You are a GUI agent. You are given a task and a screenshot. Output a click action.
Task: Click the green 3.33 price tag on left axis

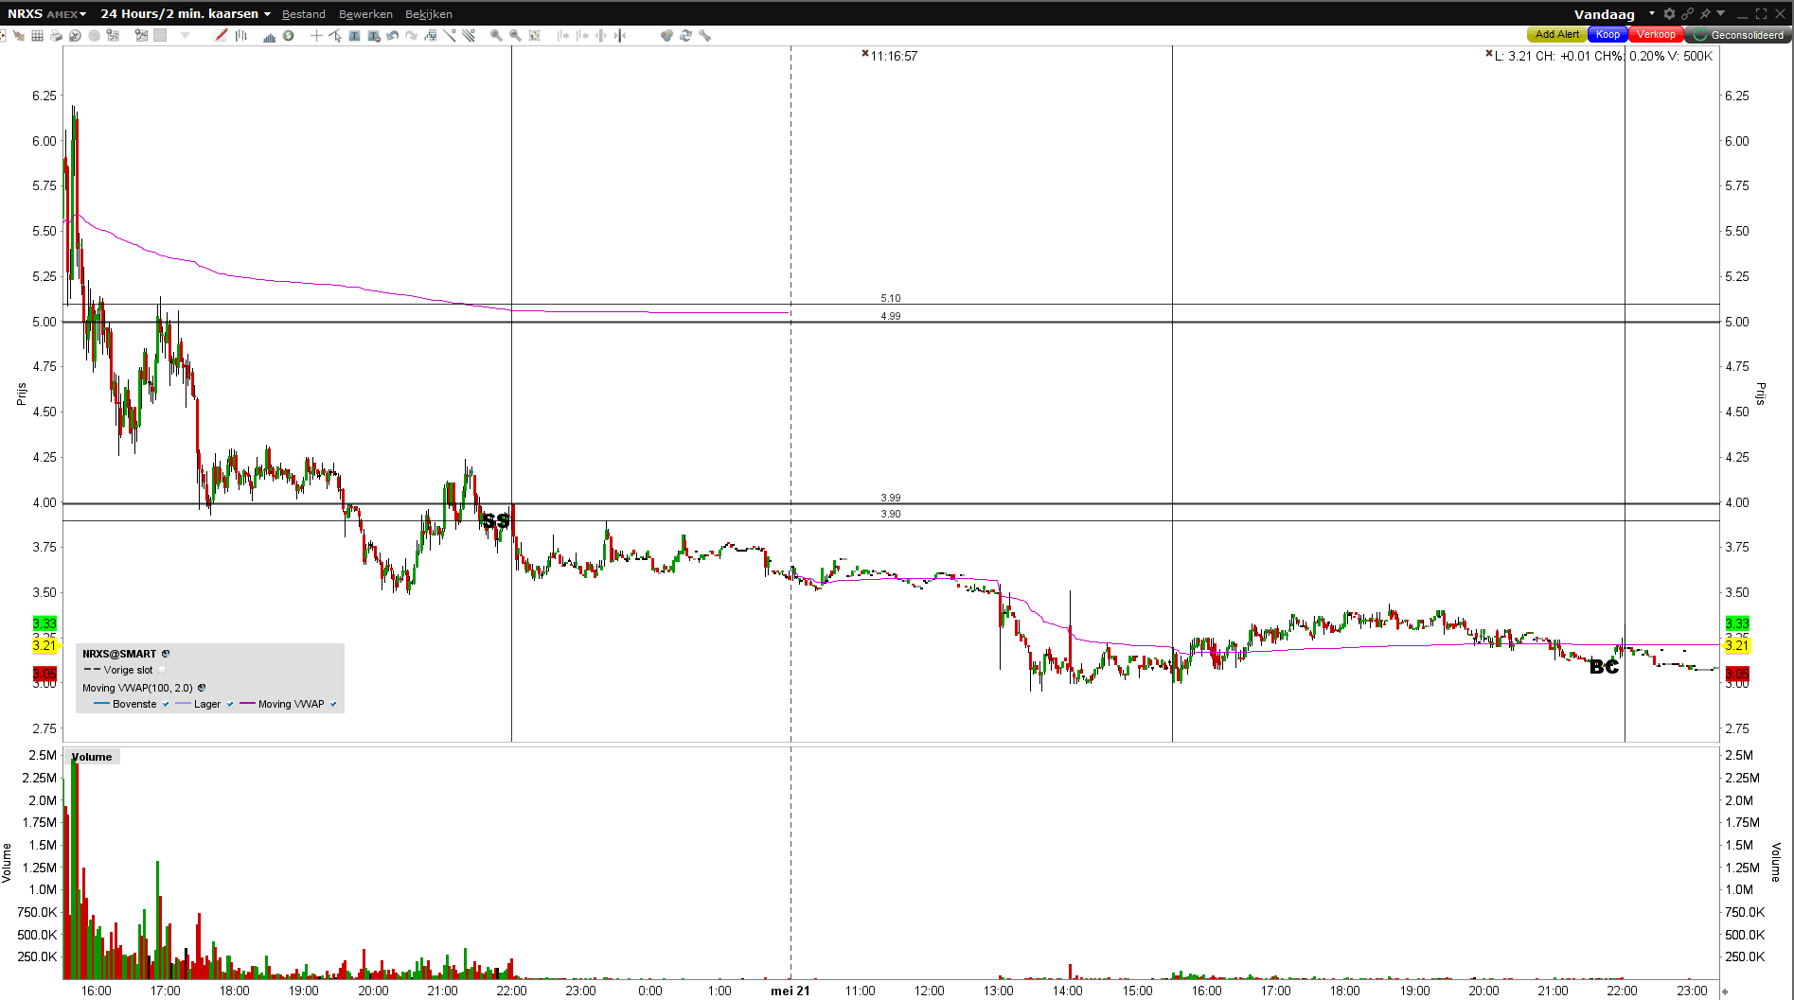pyautogui.click(x=44, y=623)
